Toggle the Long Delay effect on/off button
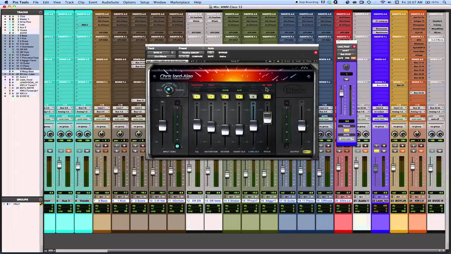The image size is (451, 254). 253,97
